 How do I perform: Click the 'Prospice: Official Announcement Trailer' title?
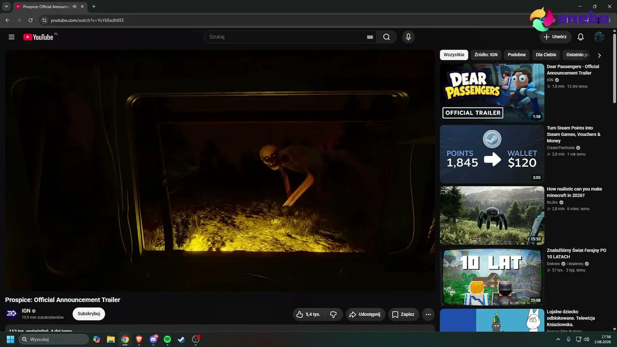pos(63,300)
